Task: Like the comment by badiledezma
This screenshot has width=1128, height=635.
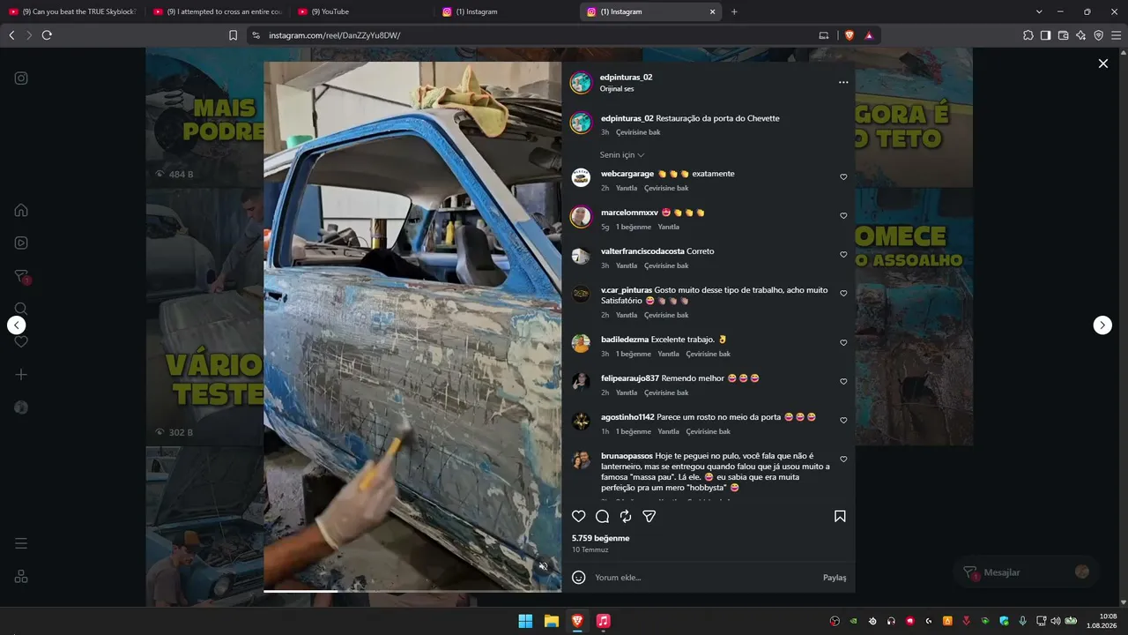Action: (843, 343)
